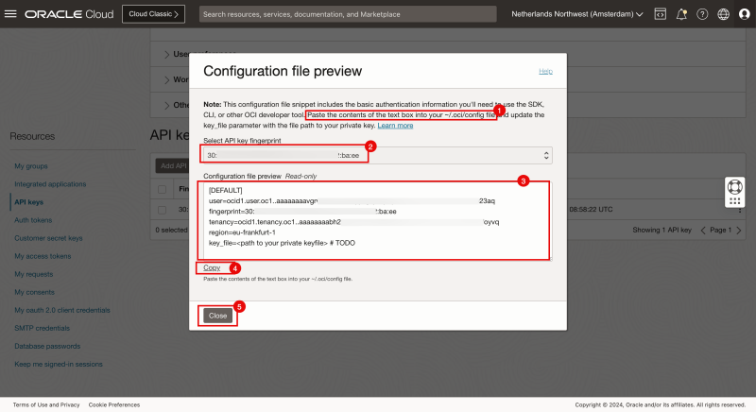Open the hamburger navigation menu

(11, 14)
